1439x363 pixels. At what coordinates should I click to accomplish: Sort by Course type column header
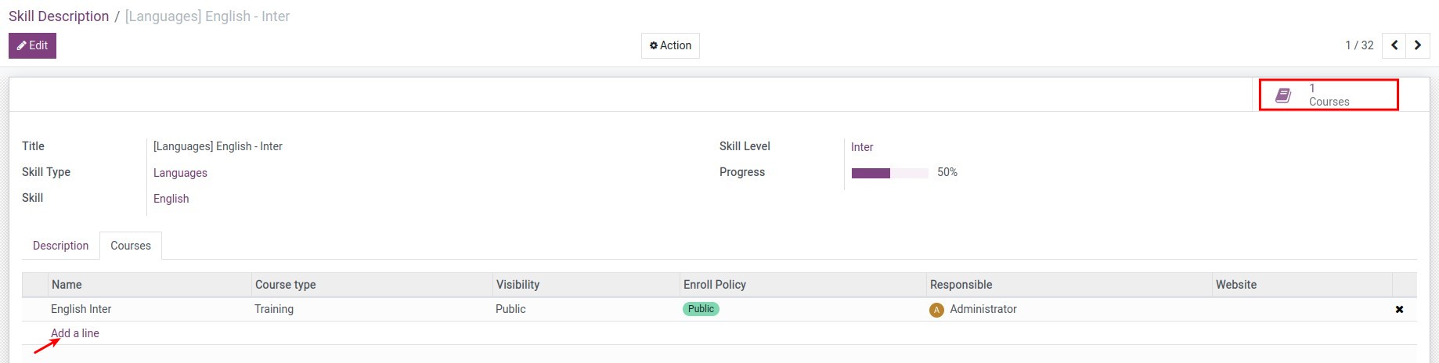[286, 285]
